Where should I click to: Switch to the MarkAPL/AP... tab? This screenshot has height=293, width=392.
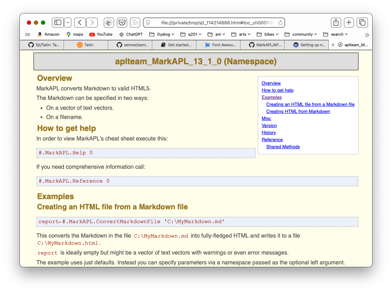(262, 45)
